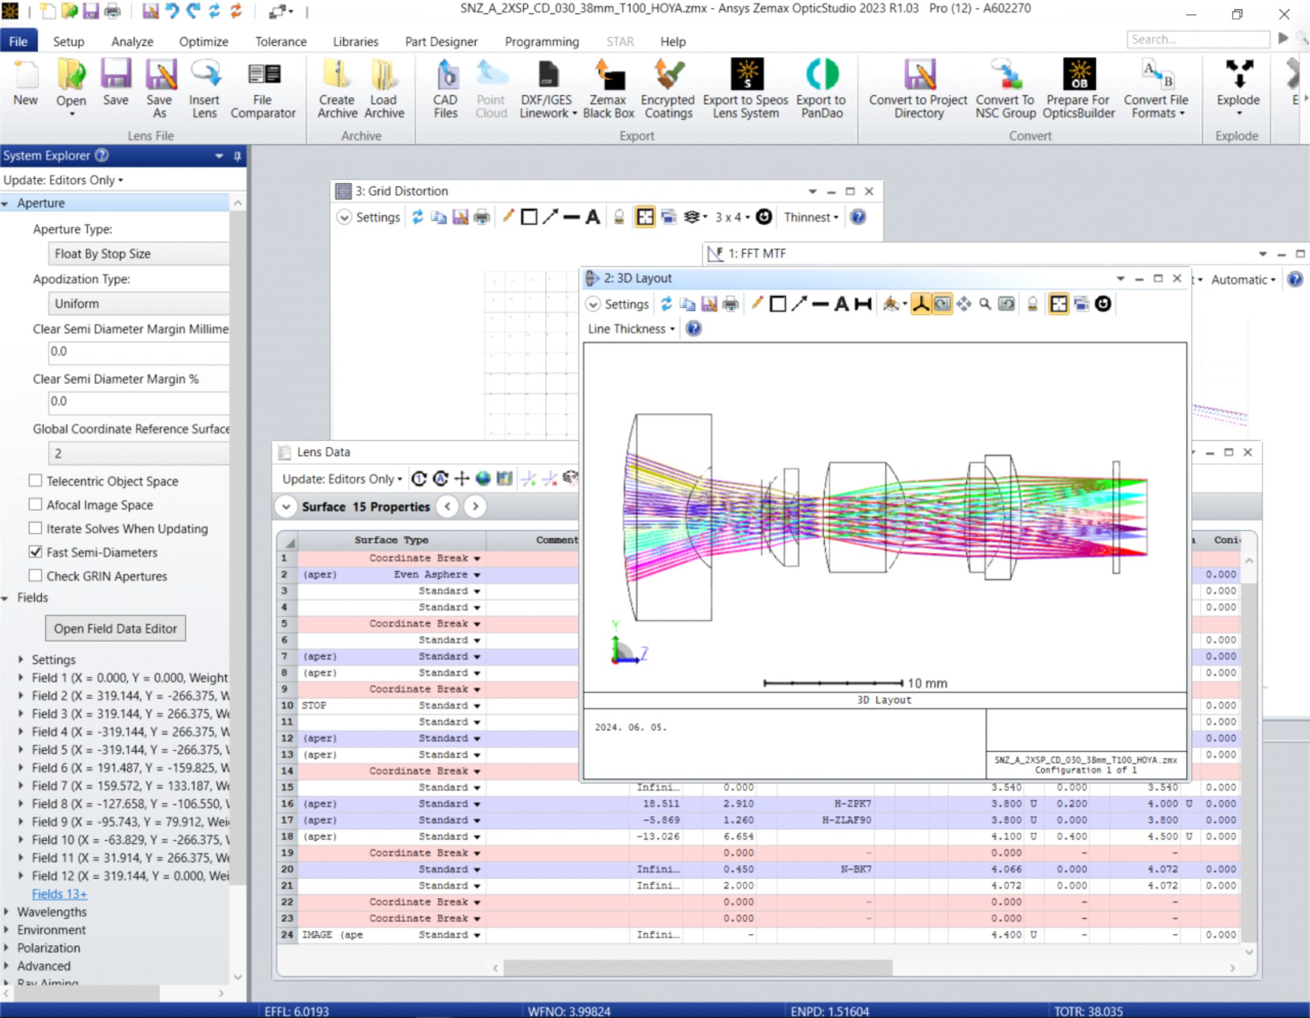
Task: Expand Surface 15 Properties chevron
Action: [x=286, y=506]
